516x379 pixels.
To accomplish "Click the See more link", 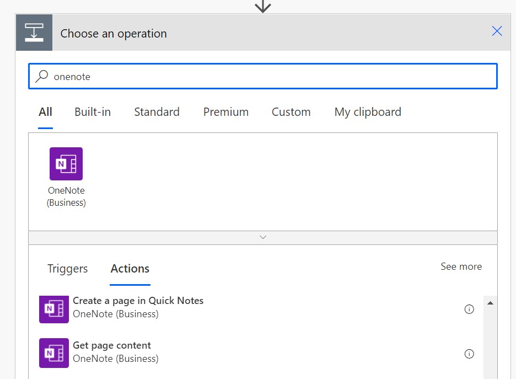I will [461, 266].
